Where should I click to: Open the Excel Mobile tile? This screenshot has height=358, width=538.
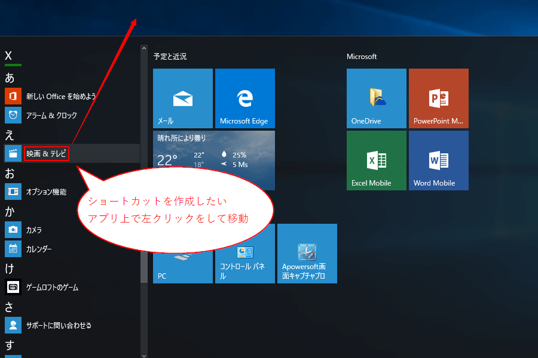pos(377,161)
